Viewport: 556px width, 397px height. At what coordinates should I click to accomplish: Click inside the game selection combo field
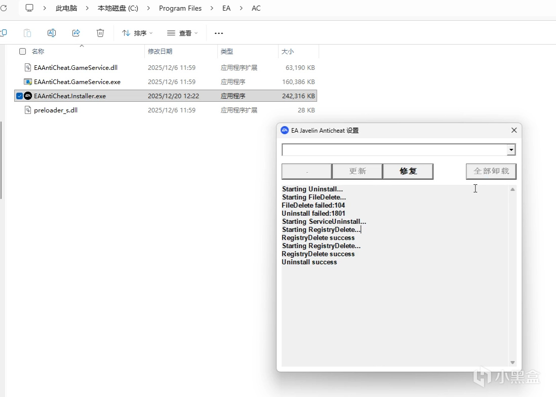point(394,149)
